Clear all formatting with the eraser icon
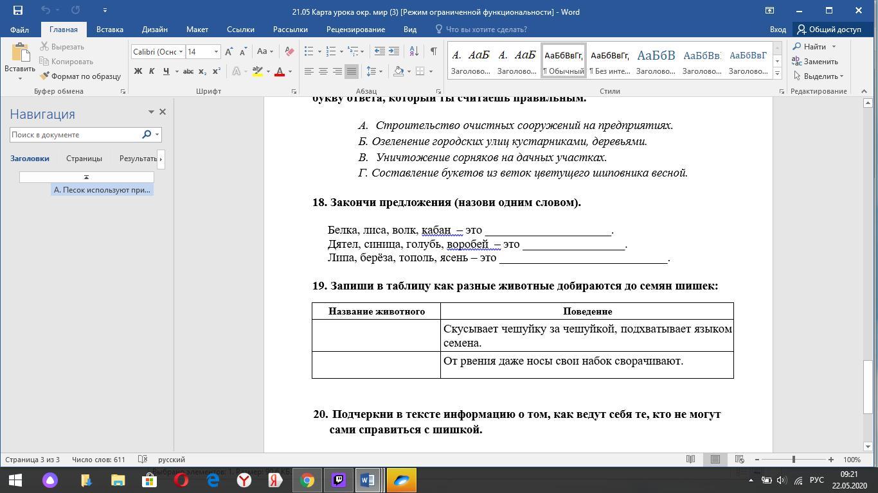The image size is (878, 493). [289, 51]
